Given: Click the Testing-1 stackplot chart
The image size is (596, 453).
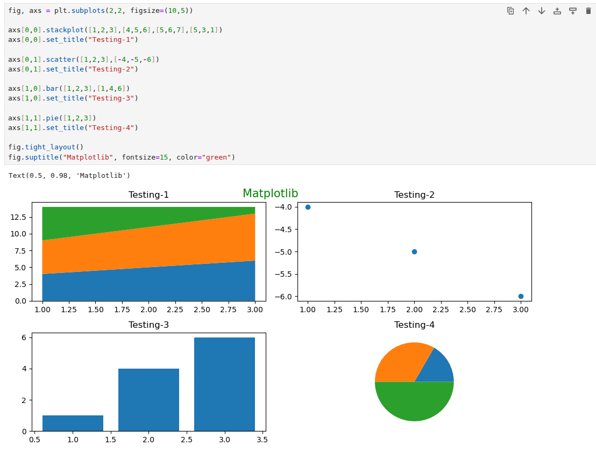Looking at the screenshot, I should [148, 253].
